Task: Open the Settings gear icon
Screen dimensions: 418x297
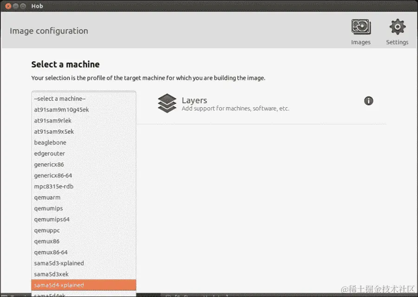Action: (397, 27)
